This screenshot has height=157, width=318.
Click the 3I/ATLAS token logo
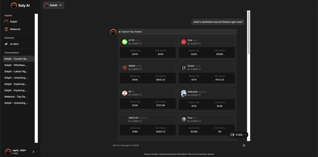(125, 119)
